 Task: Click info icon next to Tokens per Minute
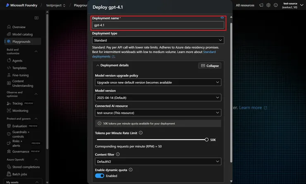pos(141,133)
